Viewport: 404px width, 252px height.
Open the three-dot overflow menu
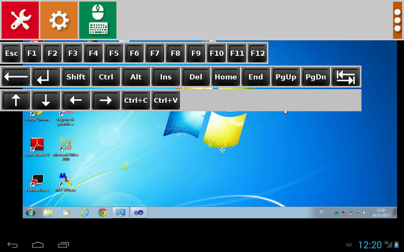[x=397, y=20]
